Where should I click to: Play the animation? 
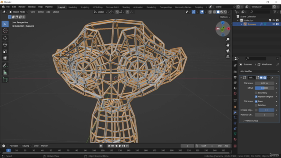120,146
